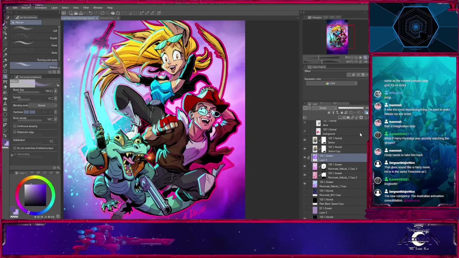
Task: Select the Airbrush tool in left toolbar
Action: click(x=5, y=77)
